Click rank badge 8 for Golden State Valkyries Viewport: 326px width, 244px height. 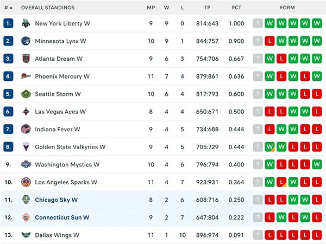click(8, 147)
